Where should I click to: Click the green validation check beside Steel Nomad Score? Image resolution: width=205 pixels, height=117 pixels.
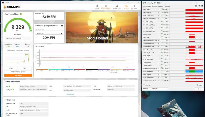[21, 14]
